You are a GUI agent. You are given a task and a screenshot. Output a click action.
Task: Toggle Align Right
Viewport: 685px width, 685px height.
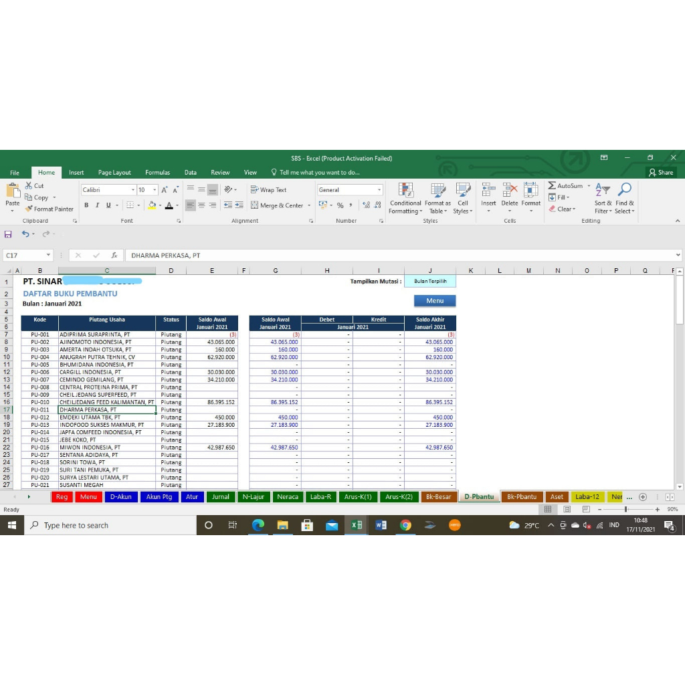pos(212,205)
